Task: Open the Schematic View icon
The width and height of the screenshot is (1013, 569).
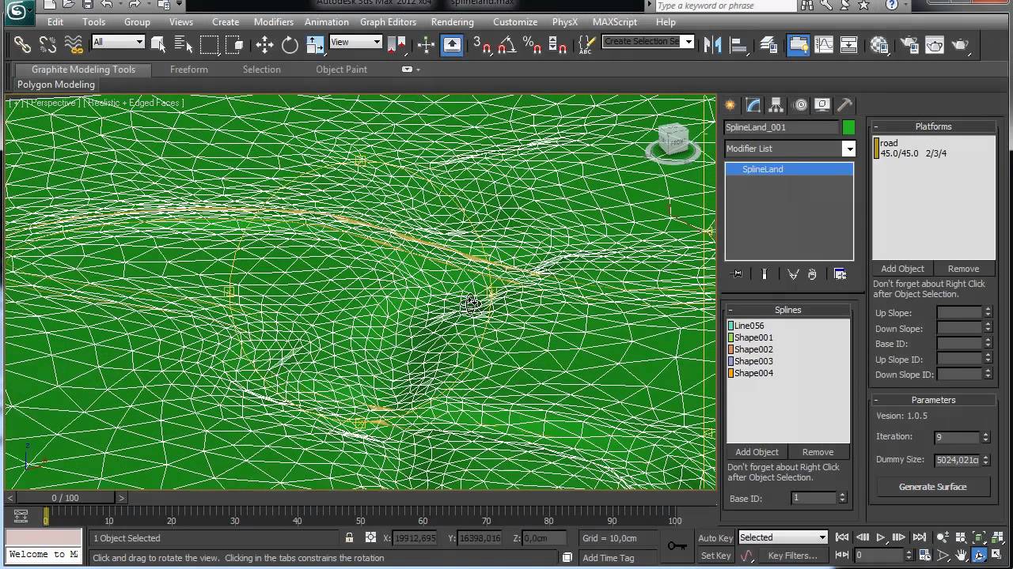Action: pos(849,44)
